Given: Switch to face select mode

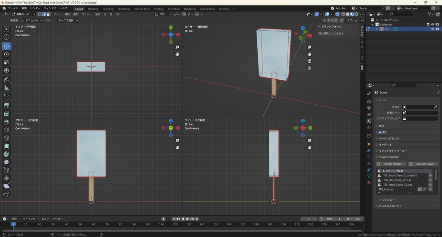Looking at the screenshot, I should coord(47,14).
